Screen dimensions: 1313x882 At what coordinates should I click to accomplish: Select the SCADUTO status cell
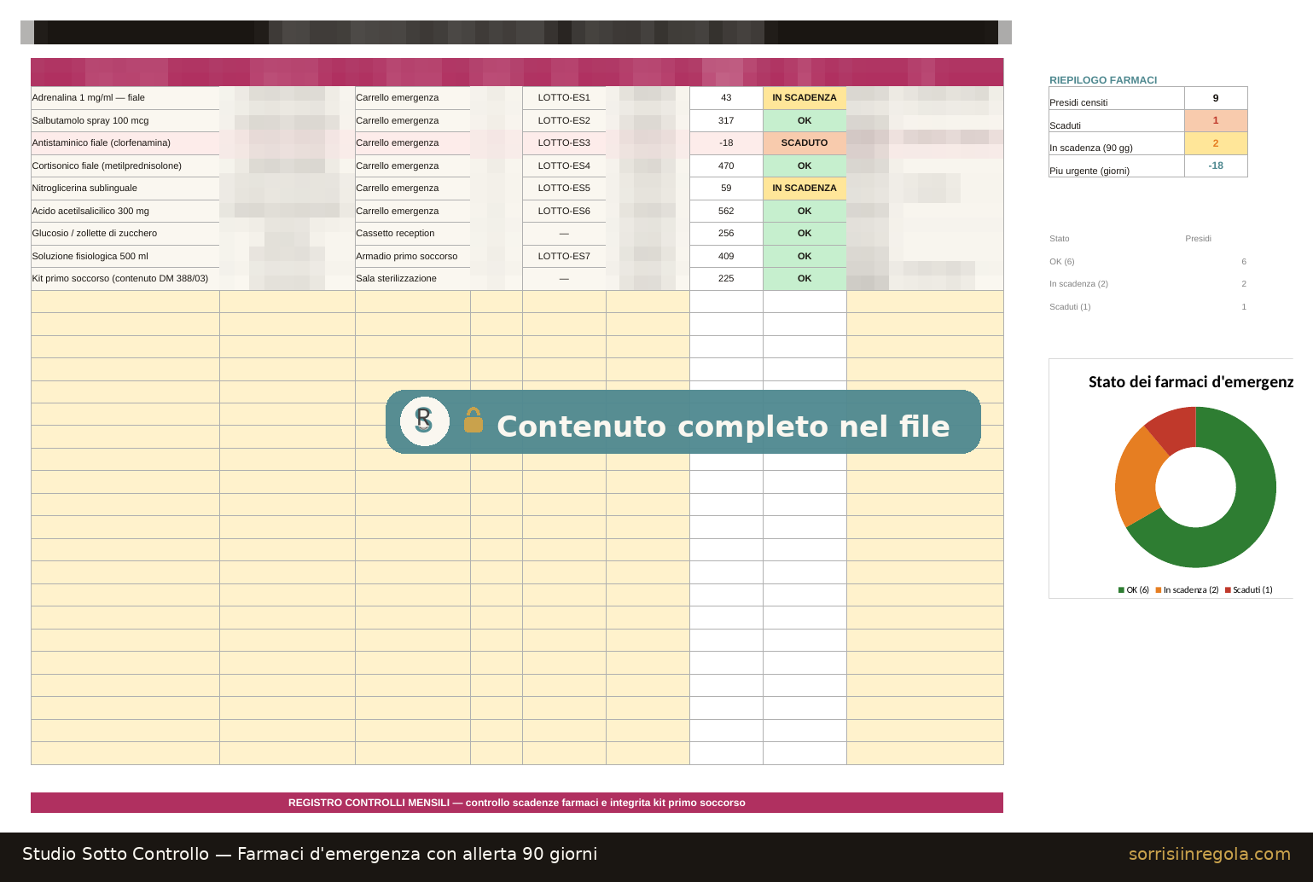click(805, 143)
